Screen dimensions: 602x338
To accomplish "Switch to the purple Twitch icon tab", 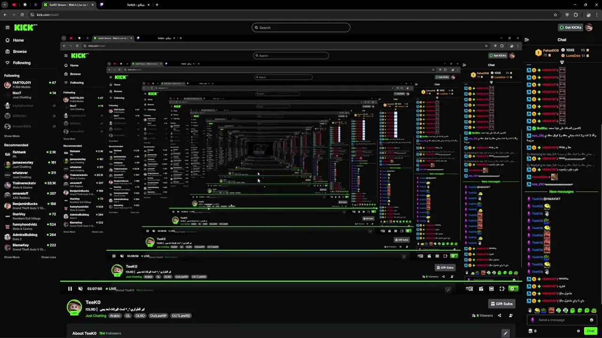I will point(102,5).
